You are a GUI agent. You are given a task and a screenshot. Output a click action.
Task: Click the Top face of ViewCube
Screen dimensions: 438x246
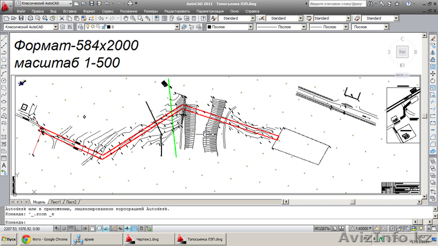(x=402, y=51)
